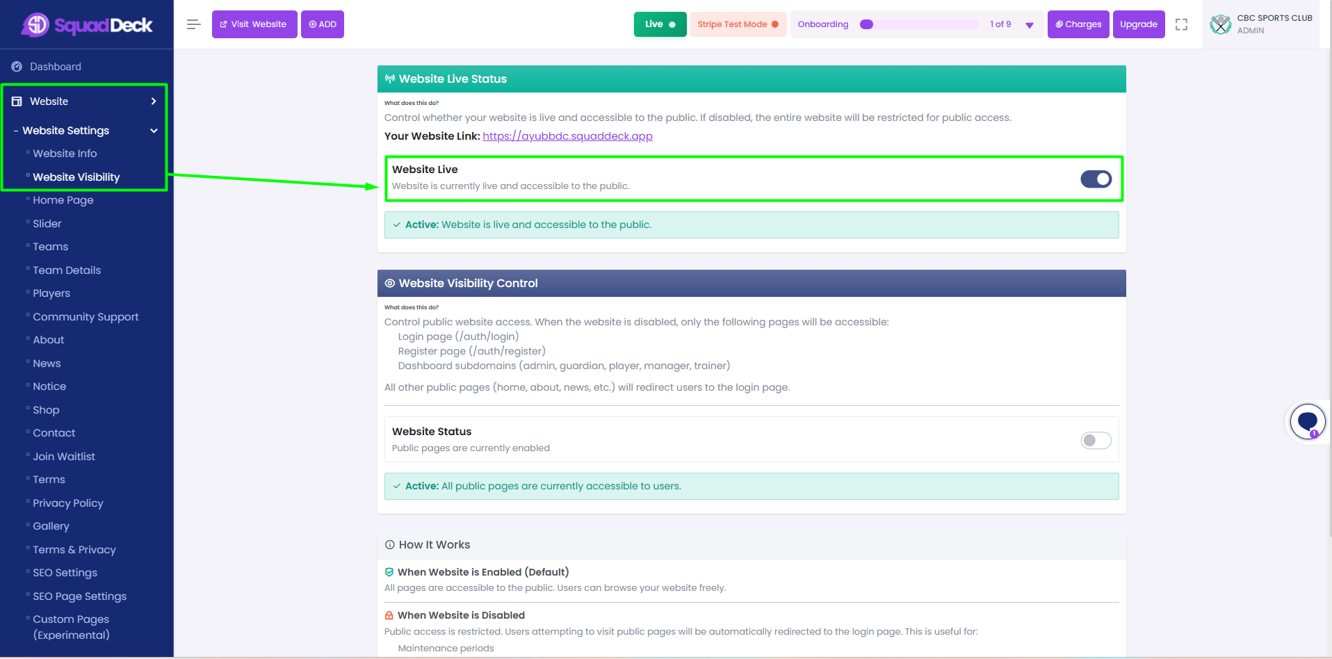Open the Charges button
1332x659 pixels.
1078,24
